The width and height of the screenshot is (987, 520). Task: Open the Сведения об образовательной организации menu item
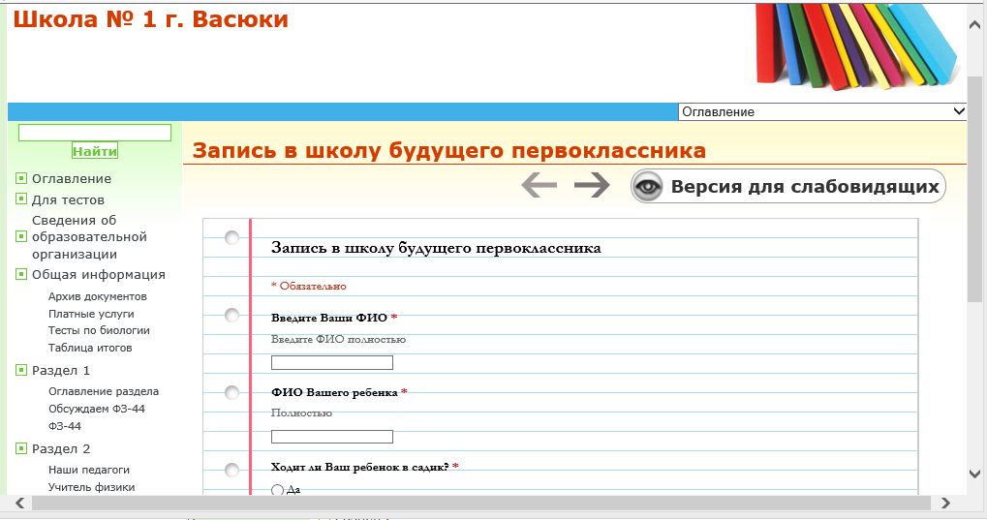[89, 237]
